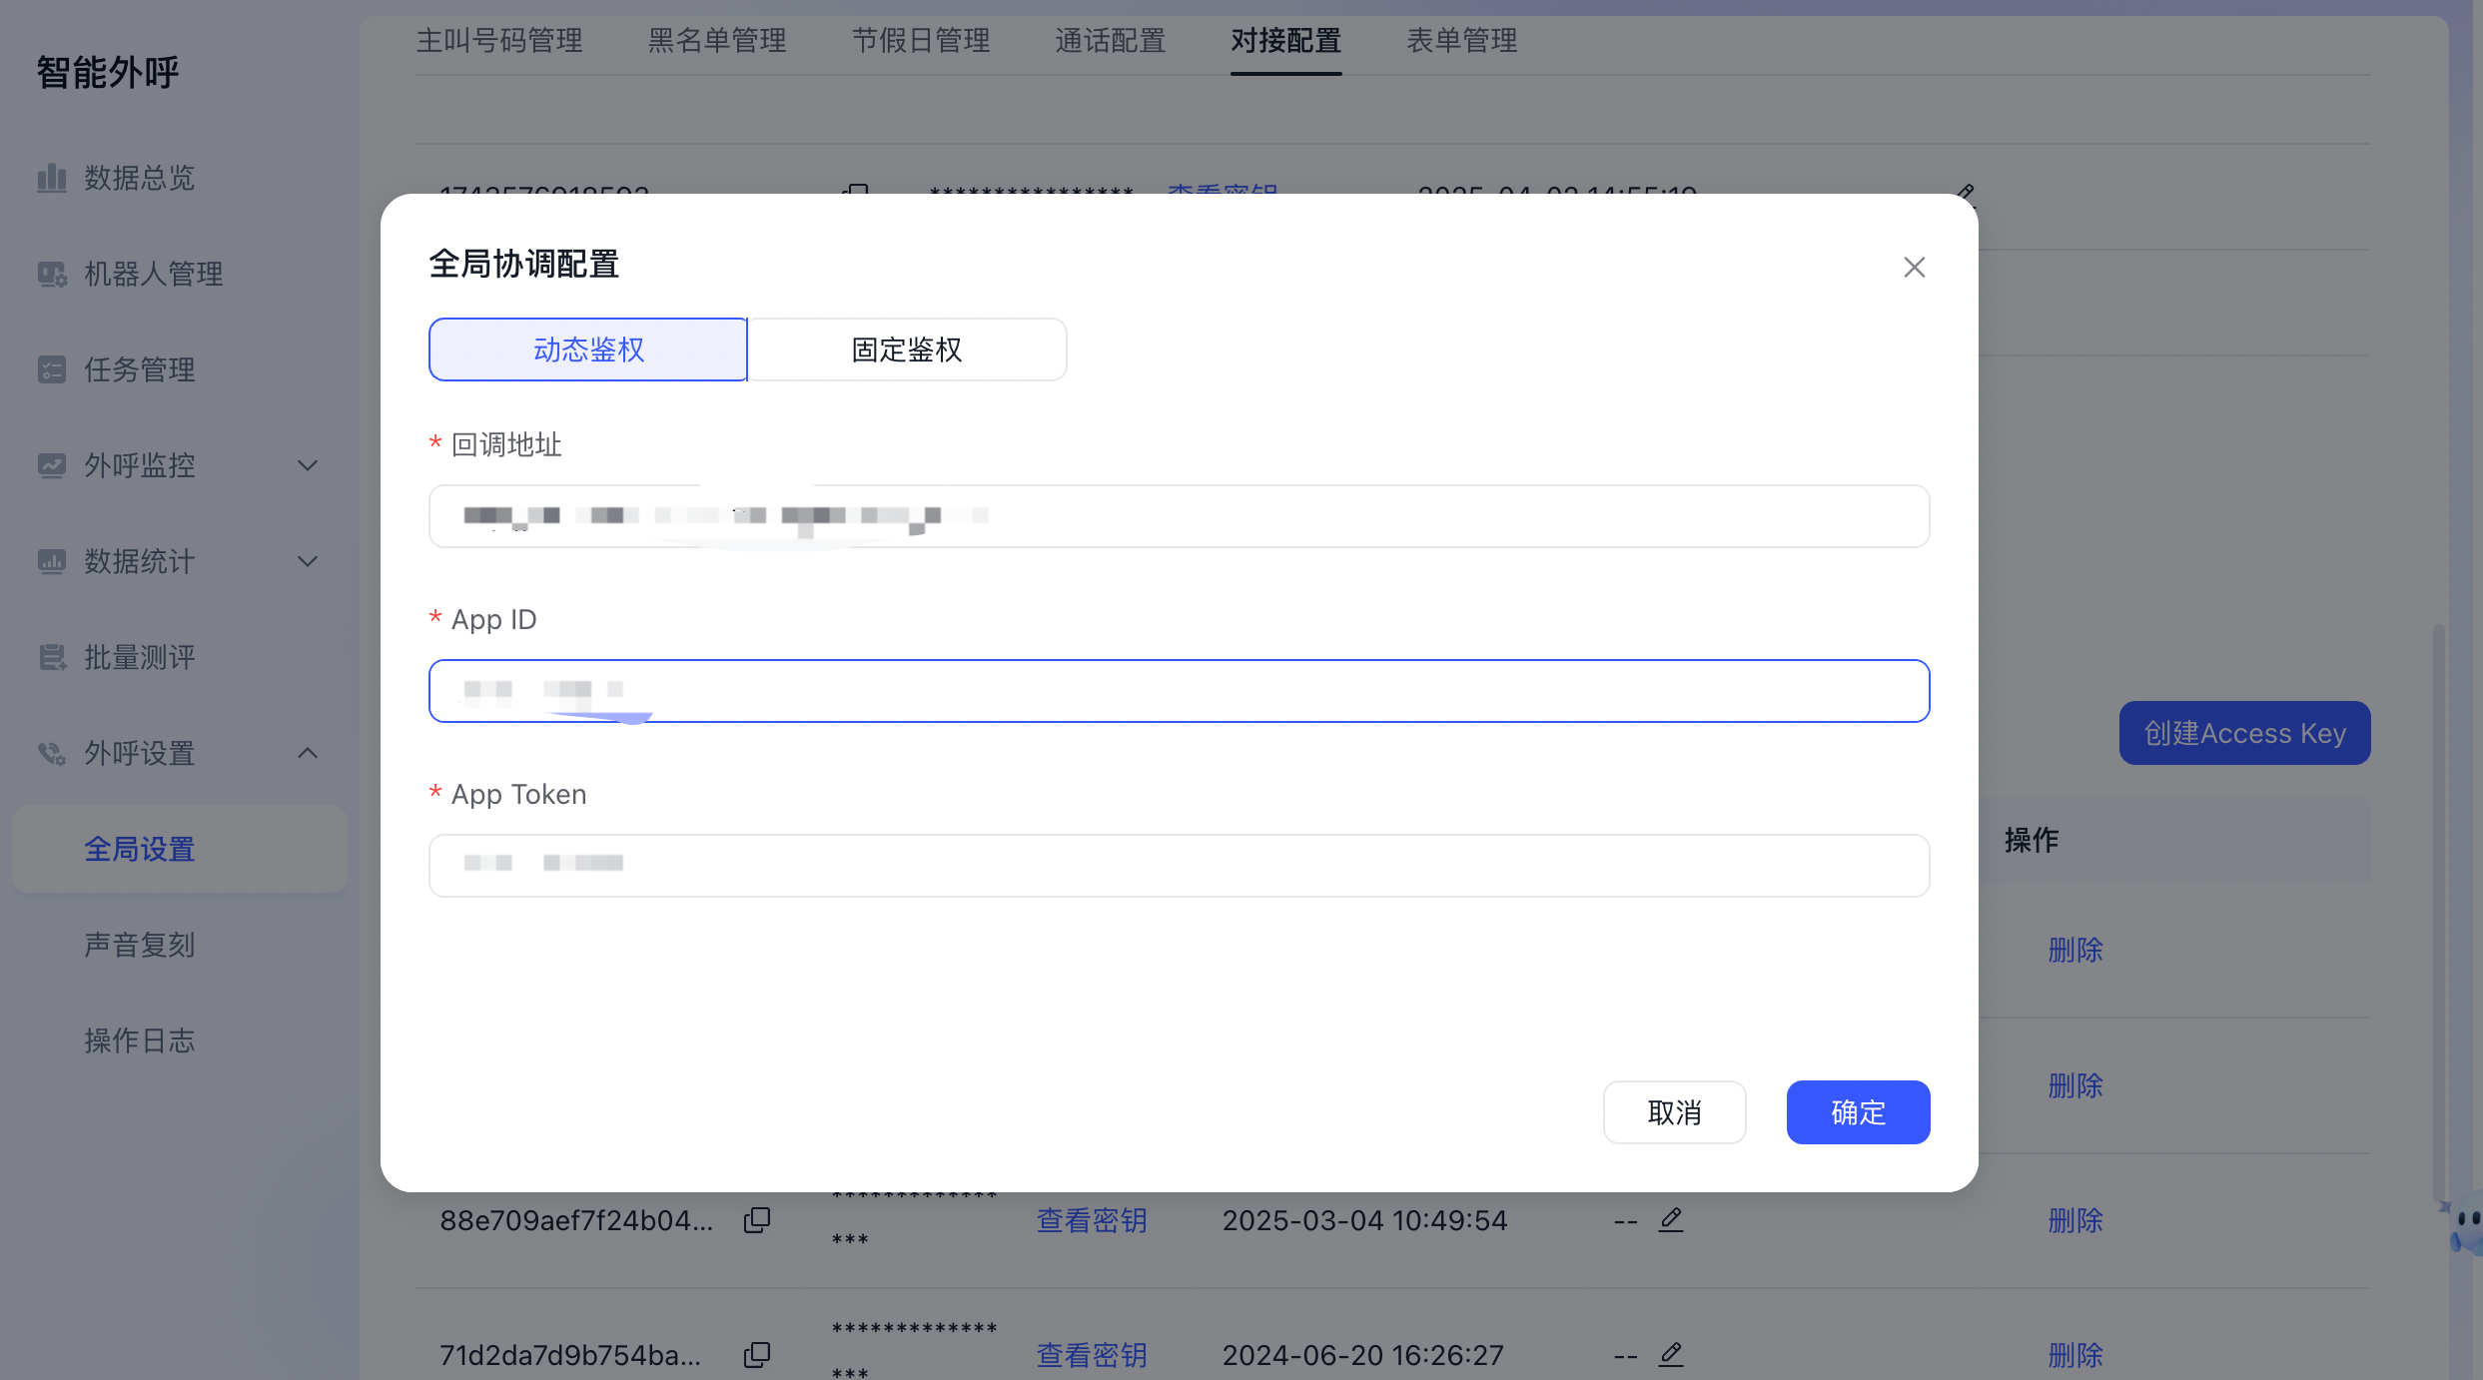Select the 动态鉴权 authentication option
Screen dimensions: 2483x1380
[x=588, y=349]
